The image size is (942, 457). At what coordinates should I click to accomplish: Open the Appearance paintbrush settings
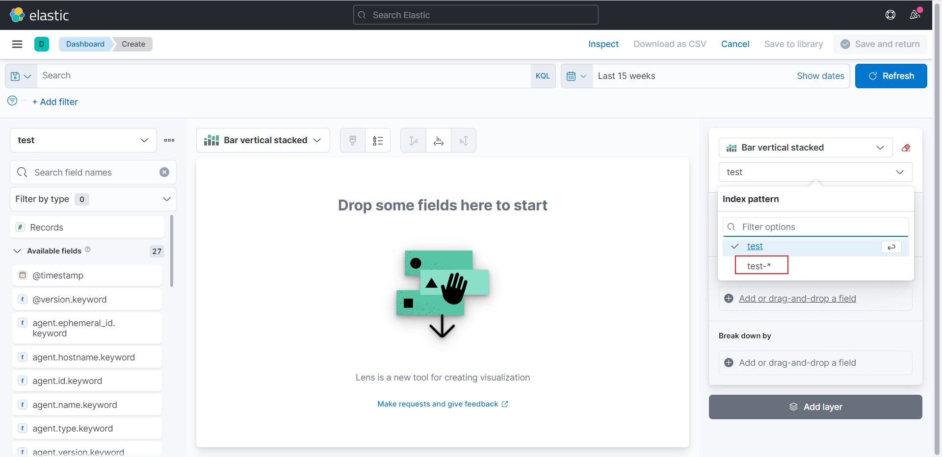[353, 141]
